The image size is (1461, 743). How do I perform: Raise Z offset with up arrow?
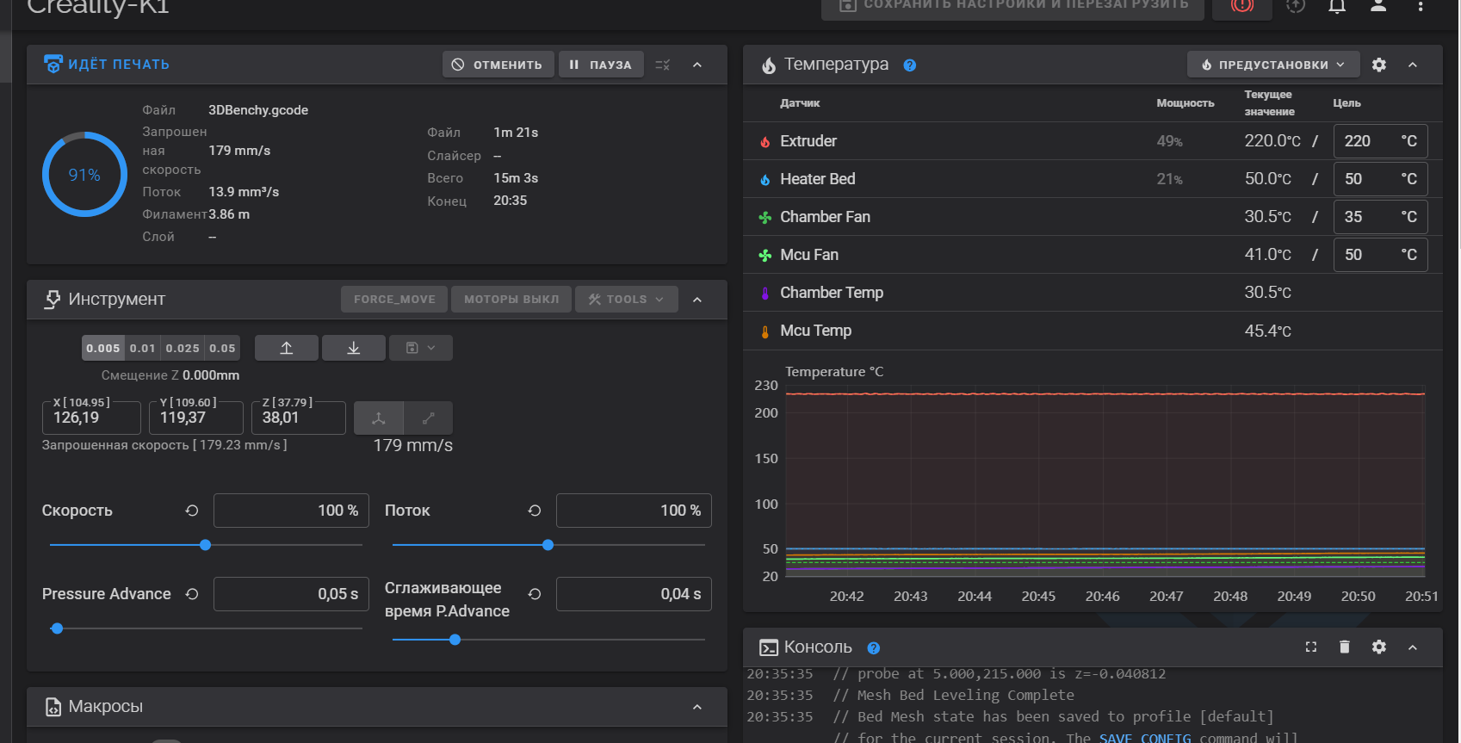click(x=287, y=348)
